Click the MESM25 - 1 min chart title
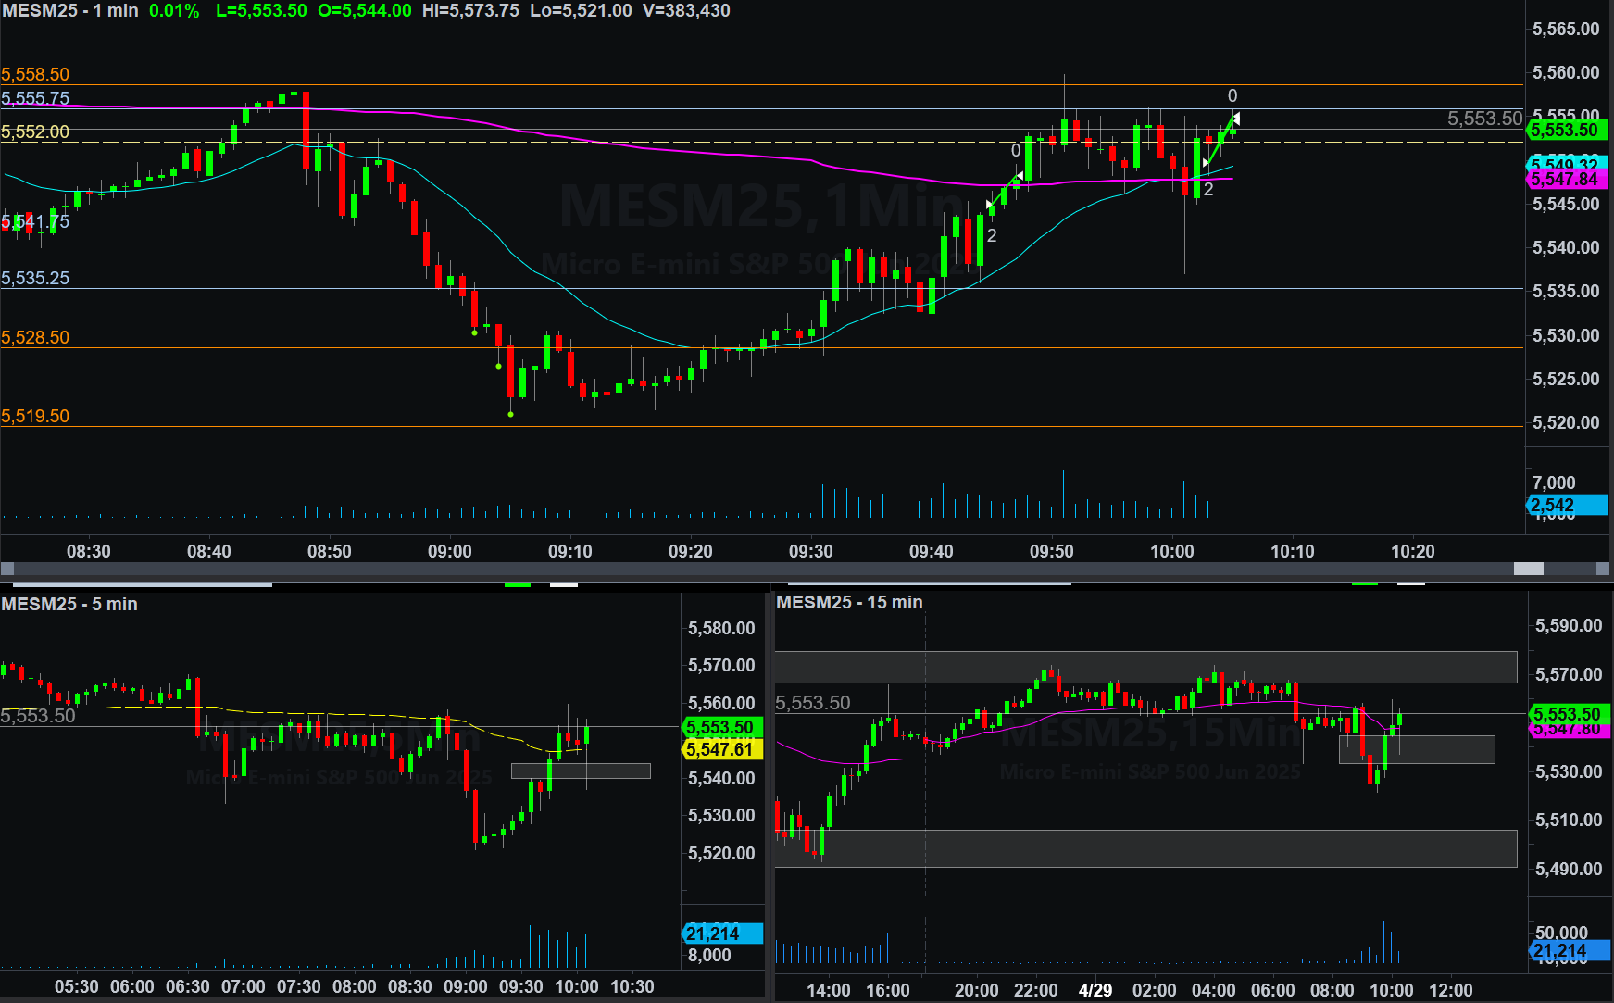The image size is (1614, 1003). click(x=69, y=11)
